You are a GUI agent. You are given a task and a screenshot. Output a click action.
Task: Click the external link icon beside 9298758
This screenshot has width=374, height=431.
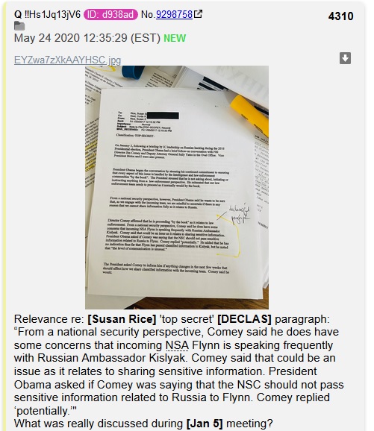(x=198, y=13)
